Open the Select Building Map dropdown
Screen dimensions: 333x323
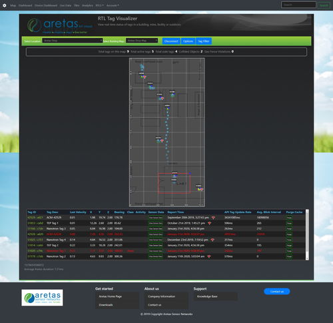coord(142,41)
